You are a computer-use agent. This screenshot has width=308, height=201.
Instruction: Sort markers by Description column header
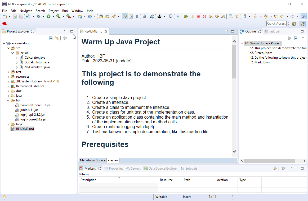pyautogui.click(x=118, y=180)
